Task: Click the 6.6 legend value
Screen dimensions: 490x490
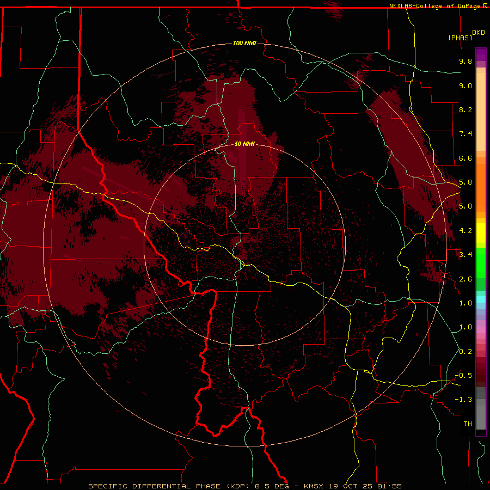Action: point(465,158)
